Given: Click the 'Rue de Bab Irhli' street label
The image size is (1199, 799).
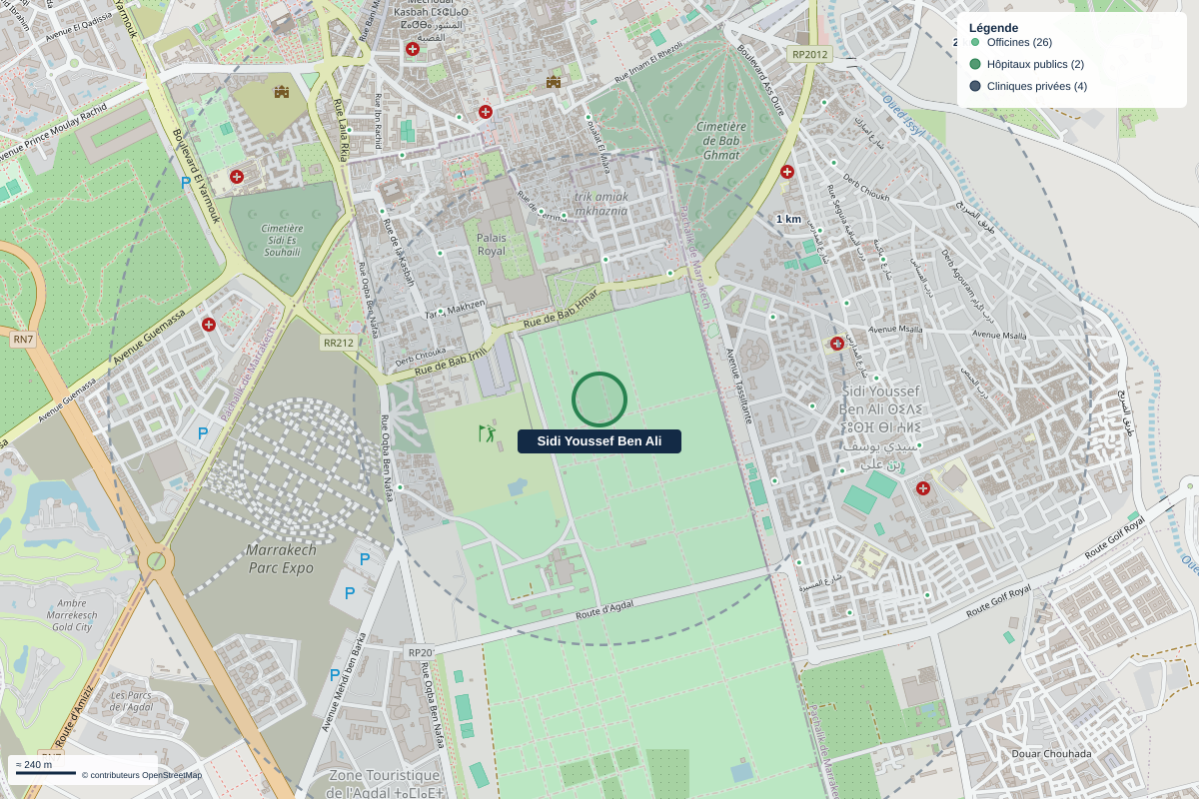Looking at the screenshot, I should (449, 363).
